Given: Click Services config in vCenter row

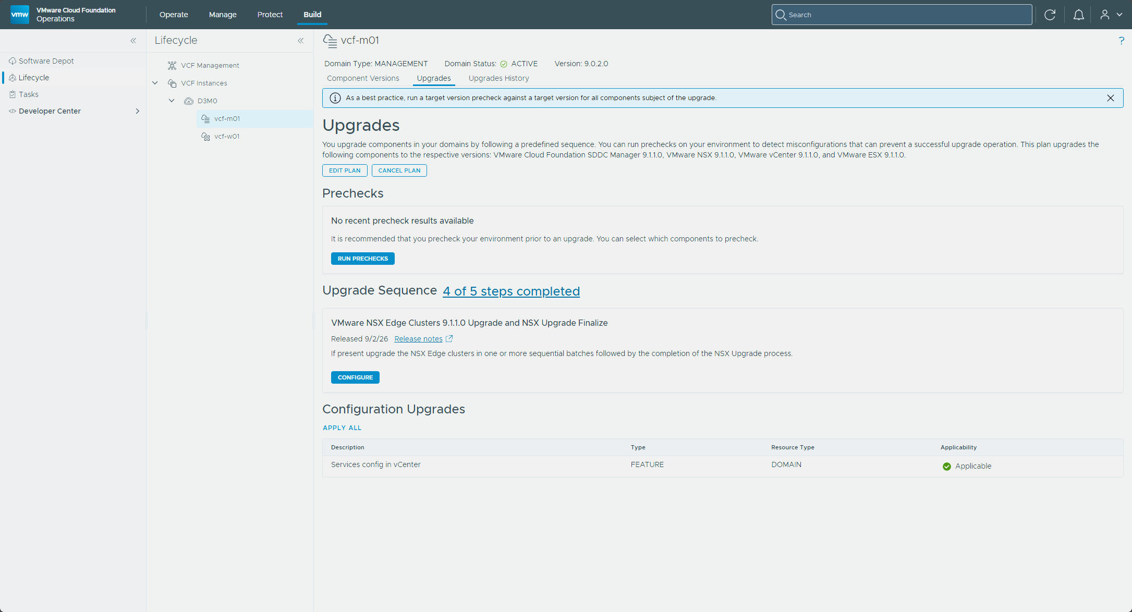Looking at the screenshot, I should pos(723,466).
